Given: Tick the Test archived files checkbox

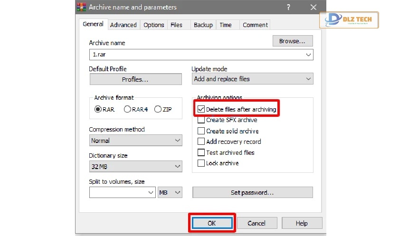Looking at the screenshot, I should (201, 152).
